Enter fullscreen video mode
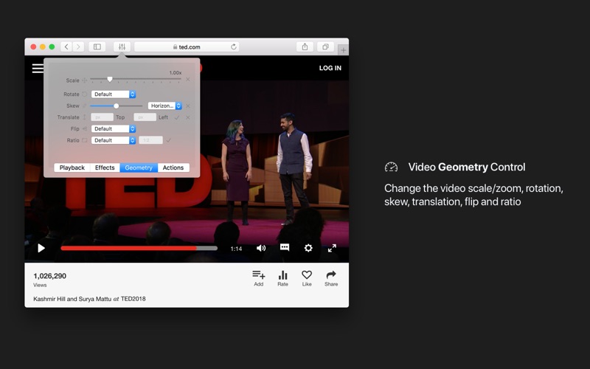 332,248
